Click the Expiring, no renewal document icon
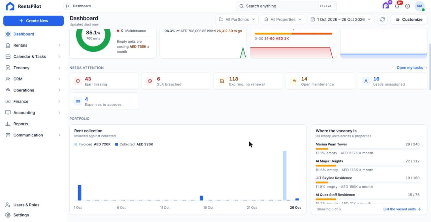431x222 pixels. click(x=222, y=81)
